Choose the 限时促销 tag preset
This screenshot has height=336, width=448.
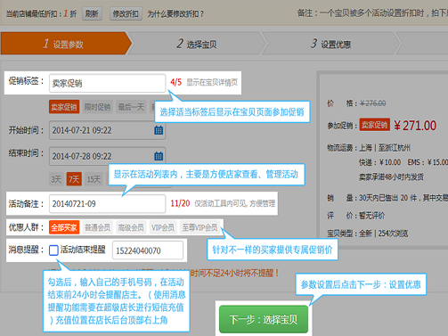tap(97, 107)
